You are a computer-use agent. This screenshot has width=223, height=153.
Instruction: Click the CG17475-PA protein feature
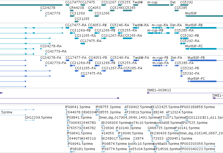pos(83,76)
